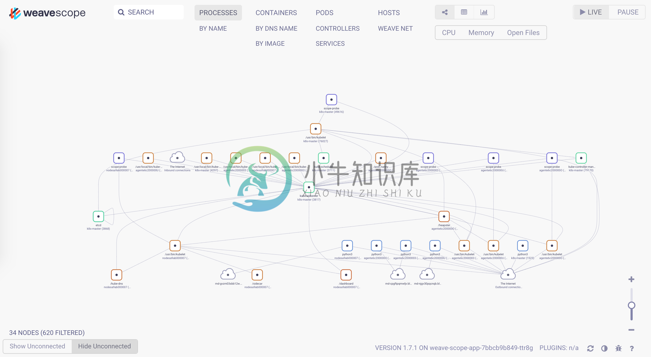This screenshot has width=651, height=357.
Task: Select /pod_nanny process node
Action: tap(381, 158)
